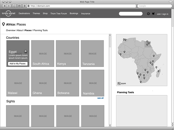Click the browser forward arrow button
This screenshot has height=130, width=174.
pos(9,6)
